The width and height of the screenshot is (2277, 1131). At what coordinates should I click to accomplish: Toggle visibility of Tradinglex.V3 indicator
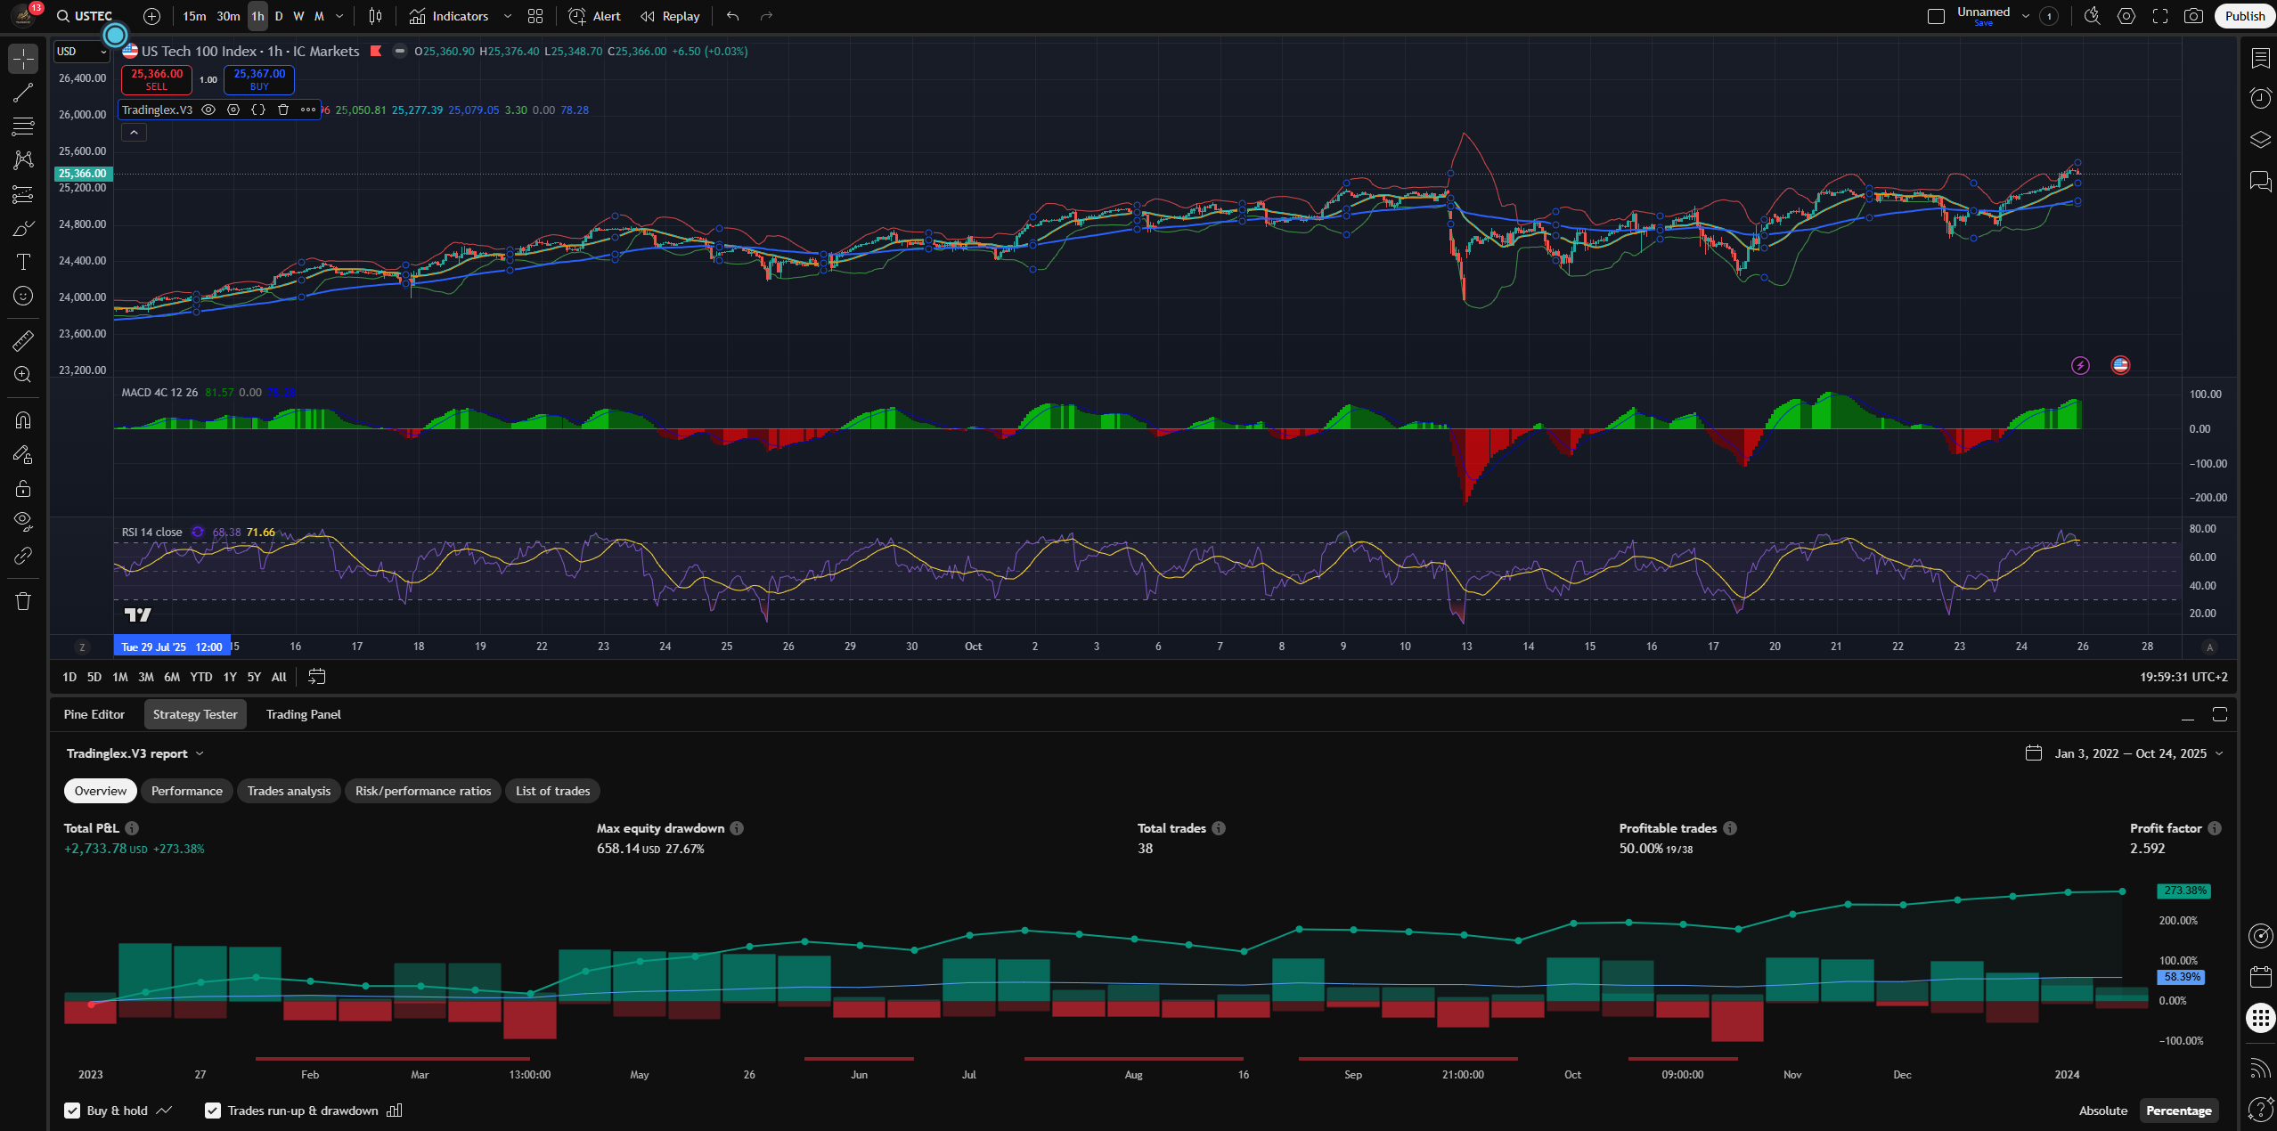[x=208, y=110]
